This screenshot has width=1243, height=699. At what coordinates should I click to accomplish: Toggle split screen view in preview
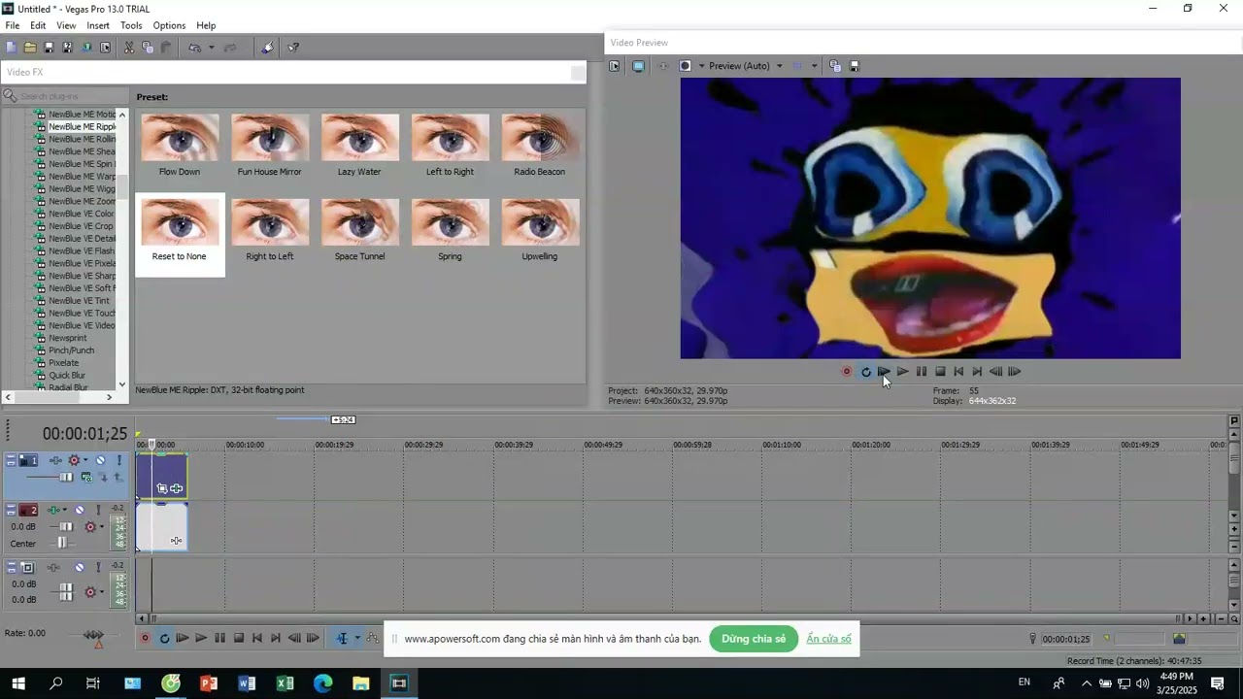[x=685, y=66]
